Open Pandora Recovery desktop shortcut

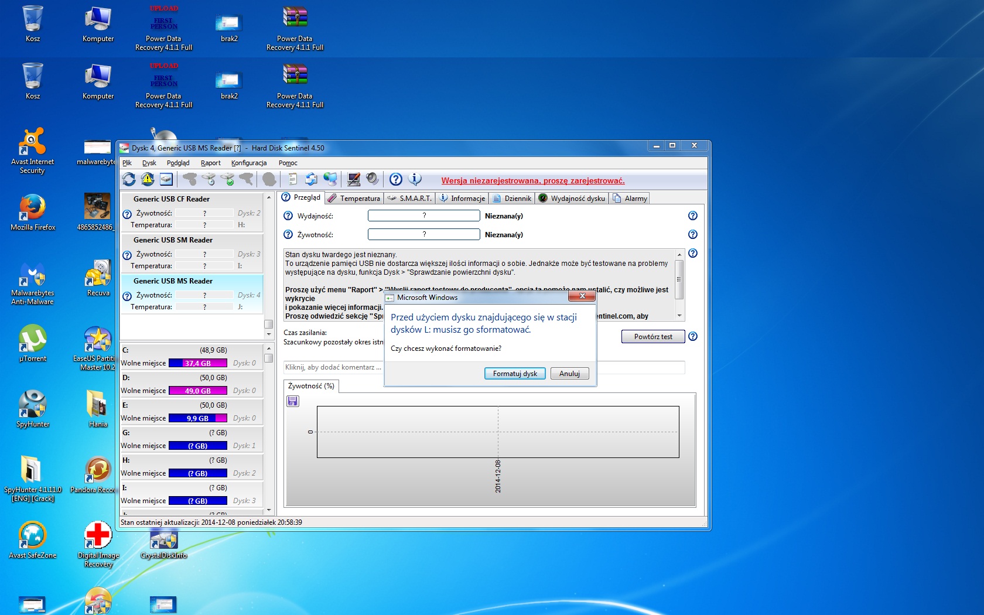point(94,475)
